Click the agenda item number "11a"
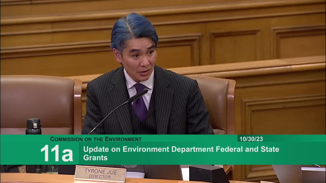Image resolution: width=326 pixels, height=183 pixels. [57, 153]
